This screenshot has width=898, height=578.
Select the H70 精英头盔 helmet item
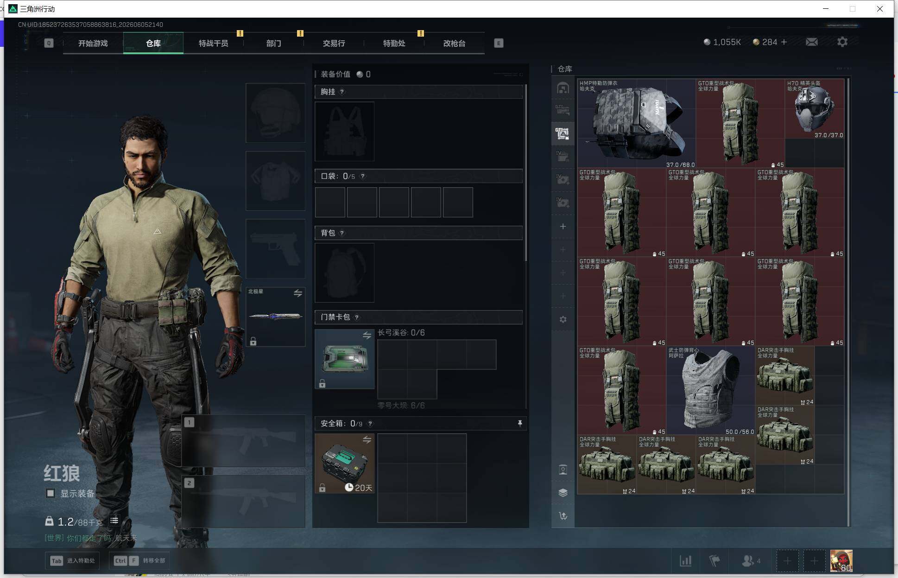(x=815, y=109)
